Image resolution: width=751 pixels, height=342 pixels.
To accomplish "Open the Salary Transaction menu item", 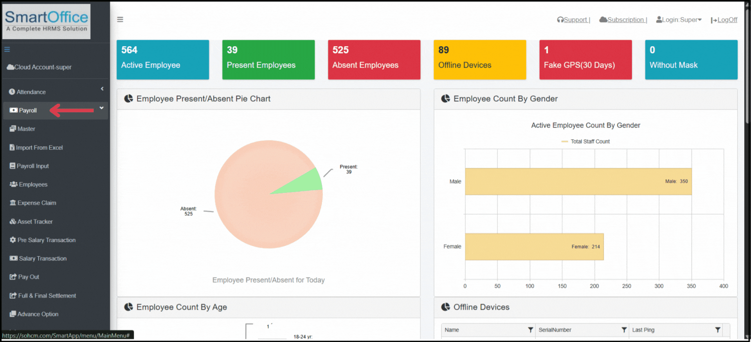I will coord(43,259).
